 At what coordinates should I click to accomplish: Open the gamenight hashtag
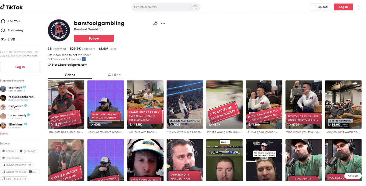pos(28,151)
